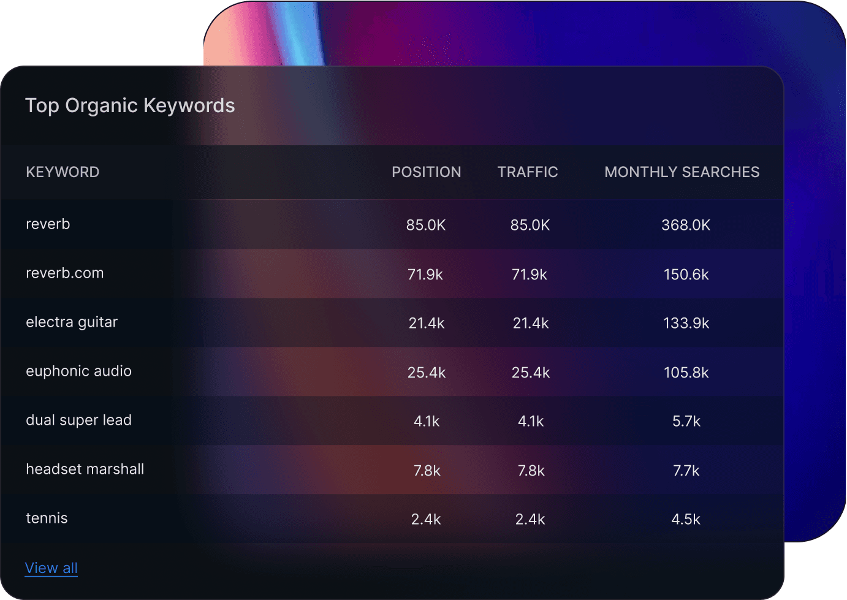Click the 25.4k traffic value for euphonic audio
Image resolution: width=847 pixels, height=600 pixels.
coord(531,372)
